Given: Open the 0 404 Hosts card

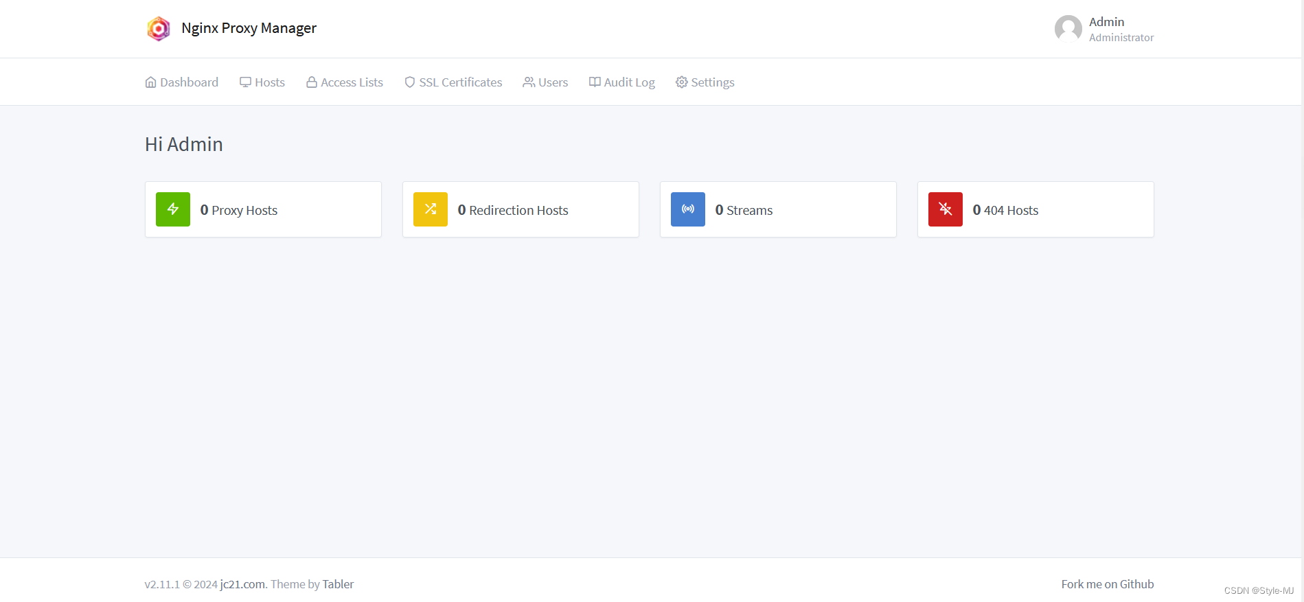Looking at the screenshot, I should pyautogui.click(x=1036, y=209).
